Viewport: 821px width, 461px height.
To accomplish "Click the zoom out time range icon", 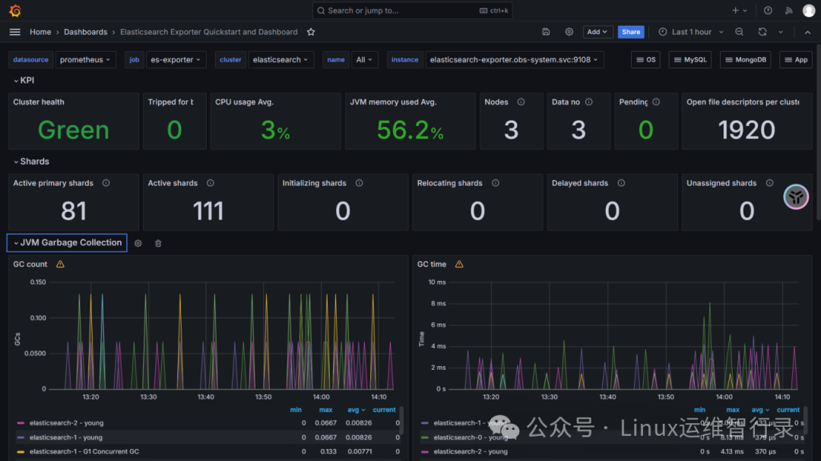I will 740,32.
